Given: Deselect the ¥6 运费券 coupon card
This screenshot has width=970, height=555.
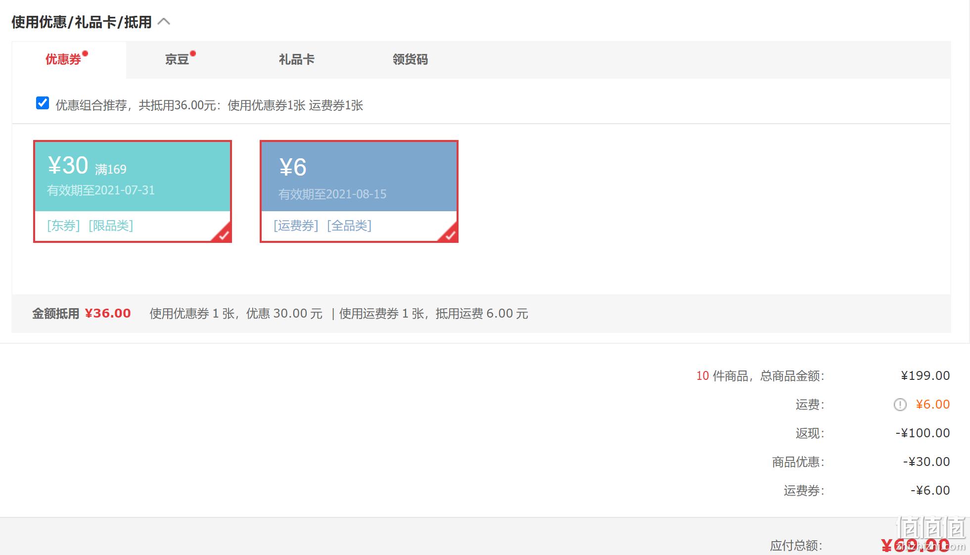Looking at the screenshot, I should point(359,191).
